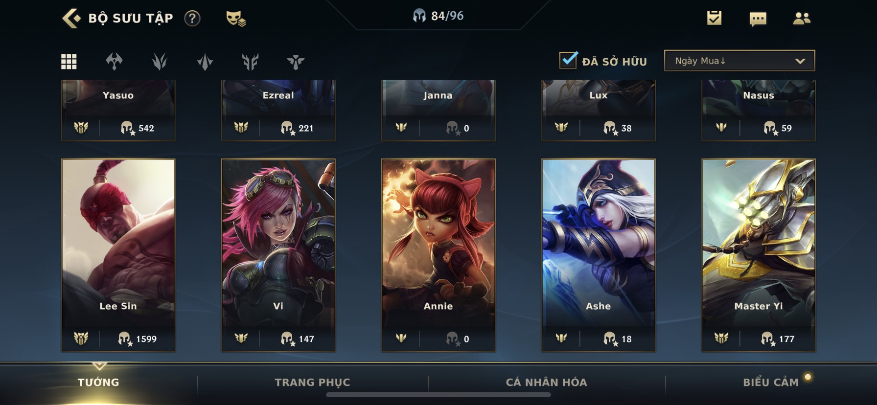Open the mask and coins shop icon
The width and height of the screenshot is (877, 405).
point(236,19)
